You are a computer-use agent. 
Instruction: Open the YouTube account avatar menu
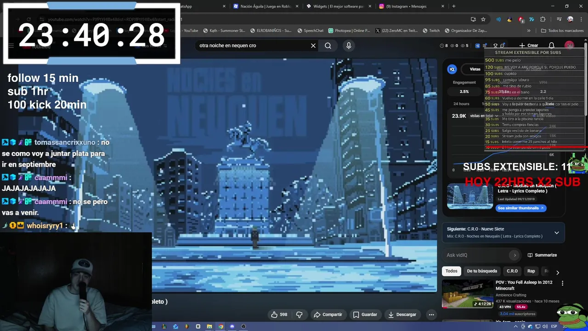tap(570, 46)
